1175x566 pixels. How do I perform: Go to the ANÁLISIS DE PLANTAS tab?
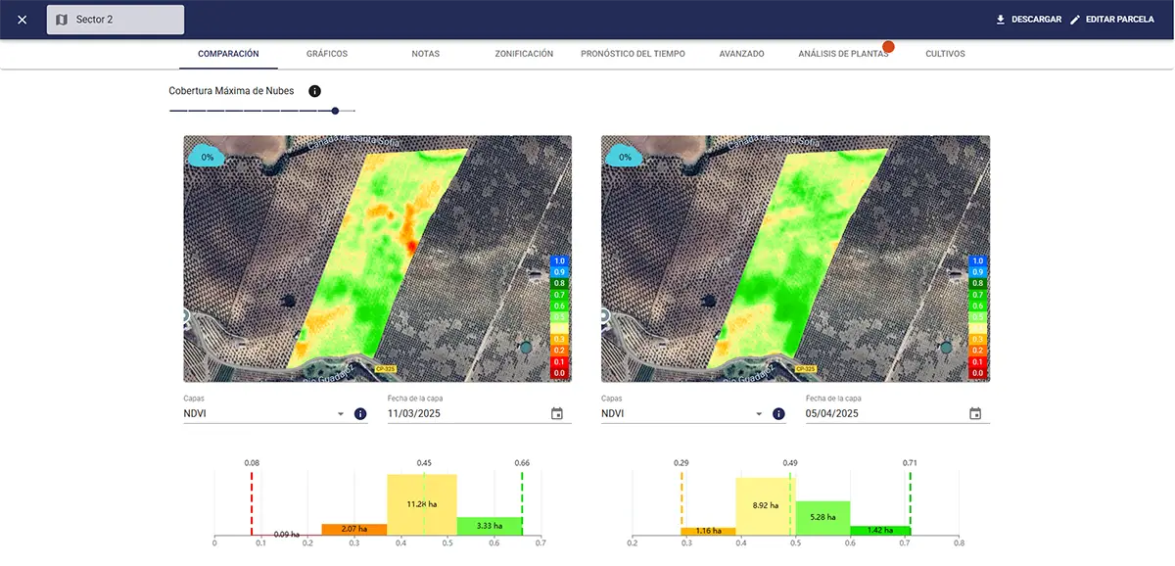(842, 54)
